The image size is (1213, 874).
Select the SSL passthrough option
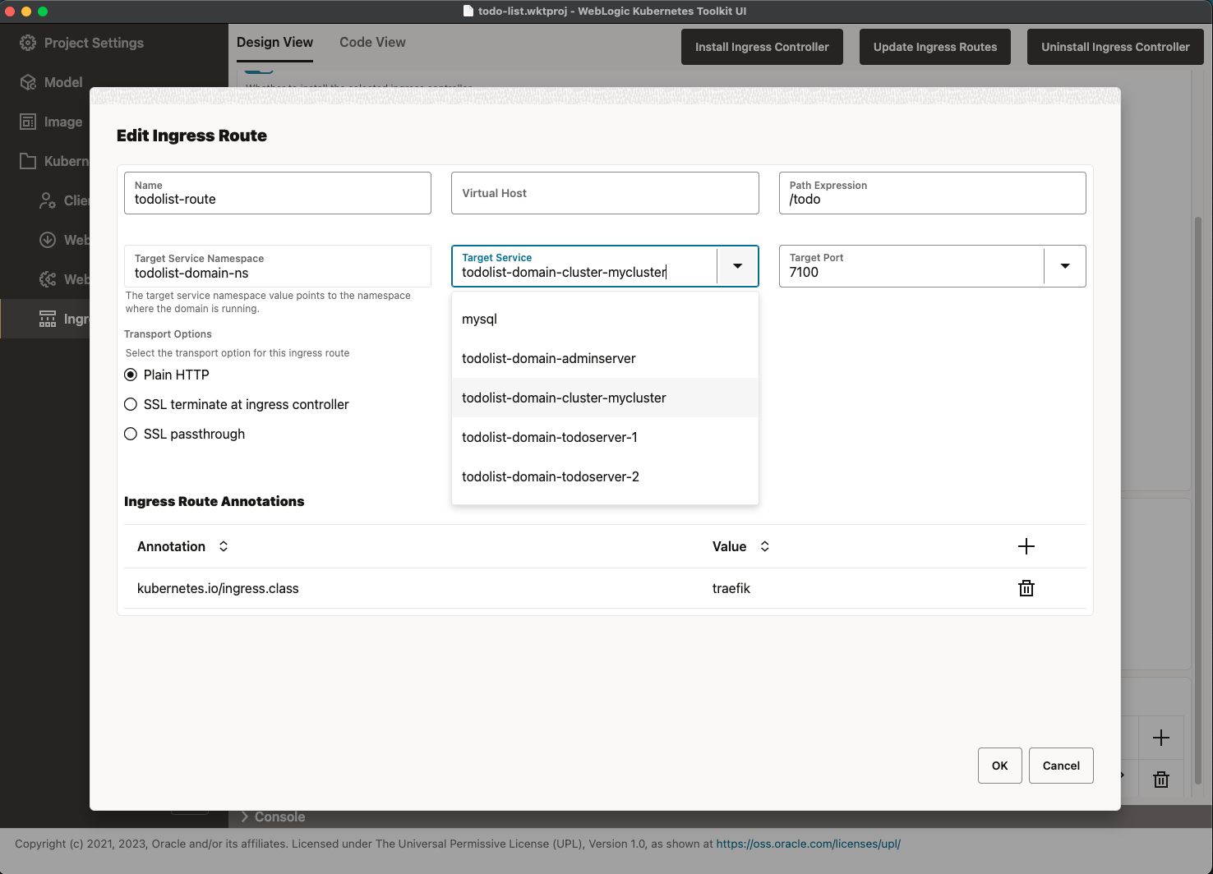pos(131,434)
